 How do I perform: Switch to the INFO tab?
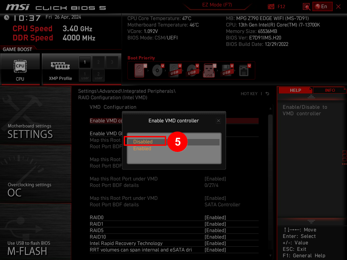point(329,90)
